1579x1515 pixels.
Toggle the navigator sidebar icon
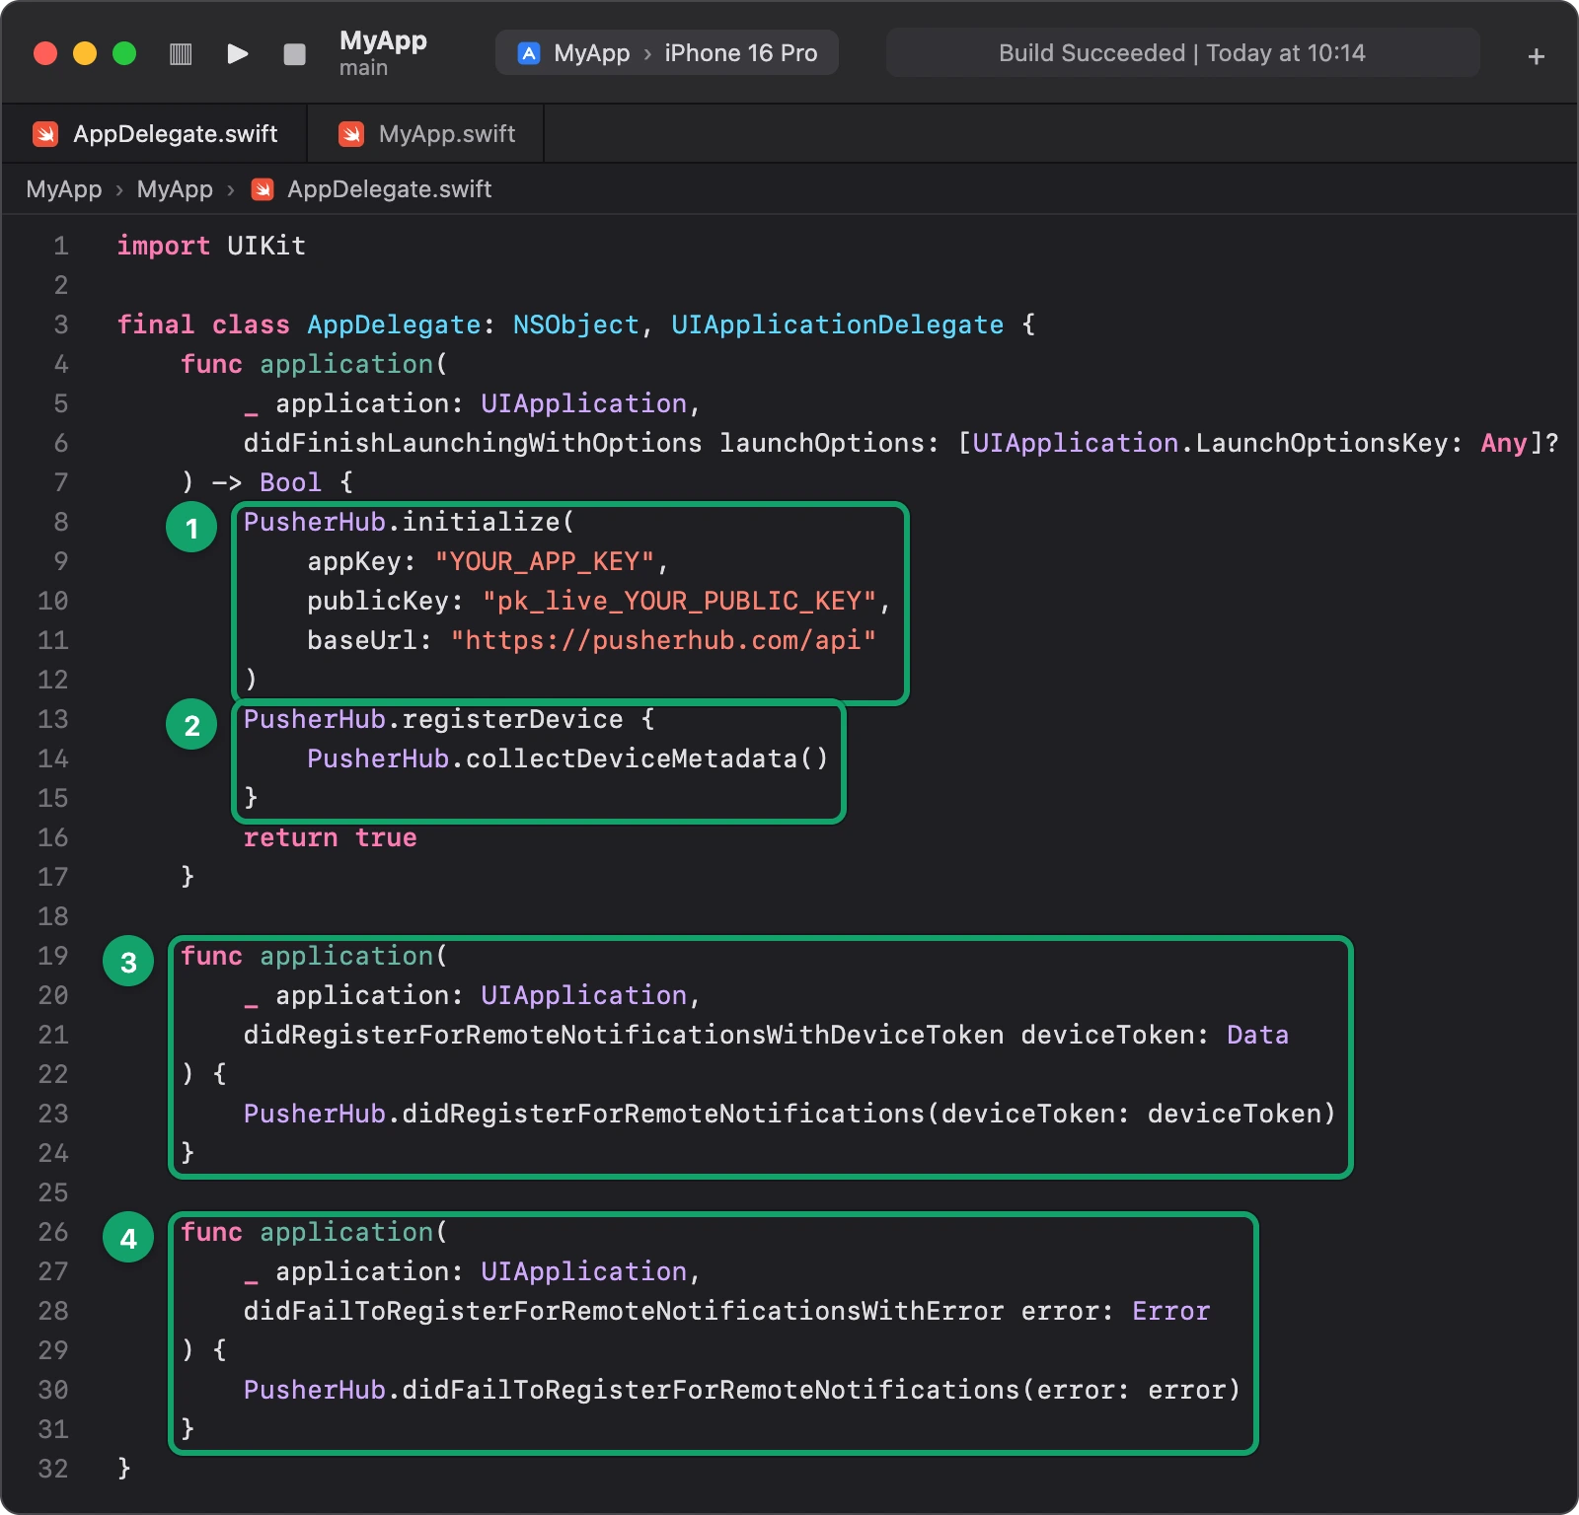pyautogui.click(x=181, y=53)
